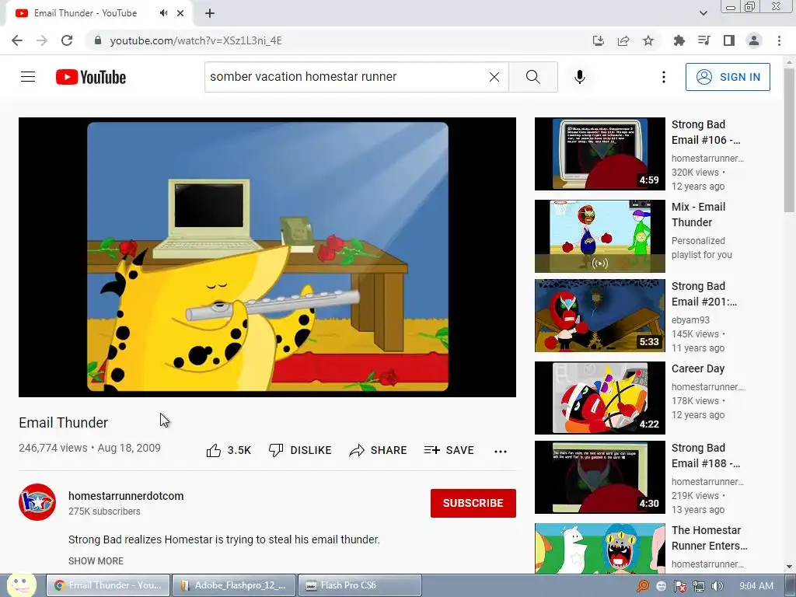Click ebyam93 channel name
The height and width of the screenshot is (597, 796).
tap(690, 319)
